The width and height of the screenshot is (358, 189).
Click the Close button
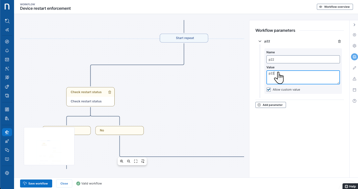[64, 183]
